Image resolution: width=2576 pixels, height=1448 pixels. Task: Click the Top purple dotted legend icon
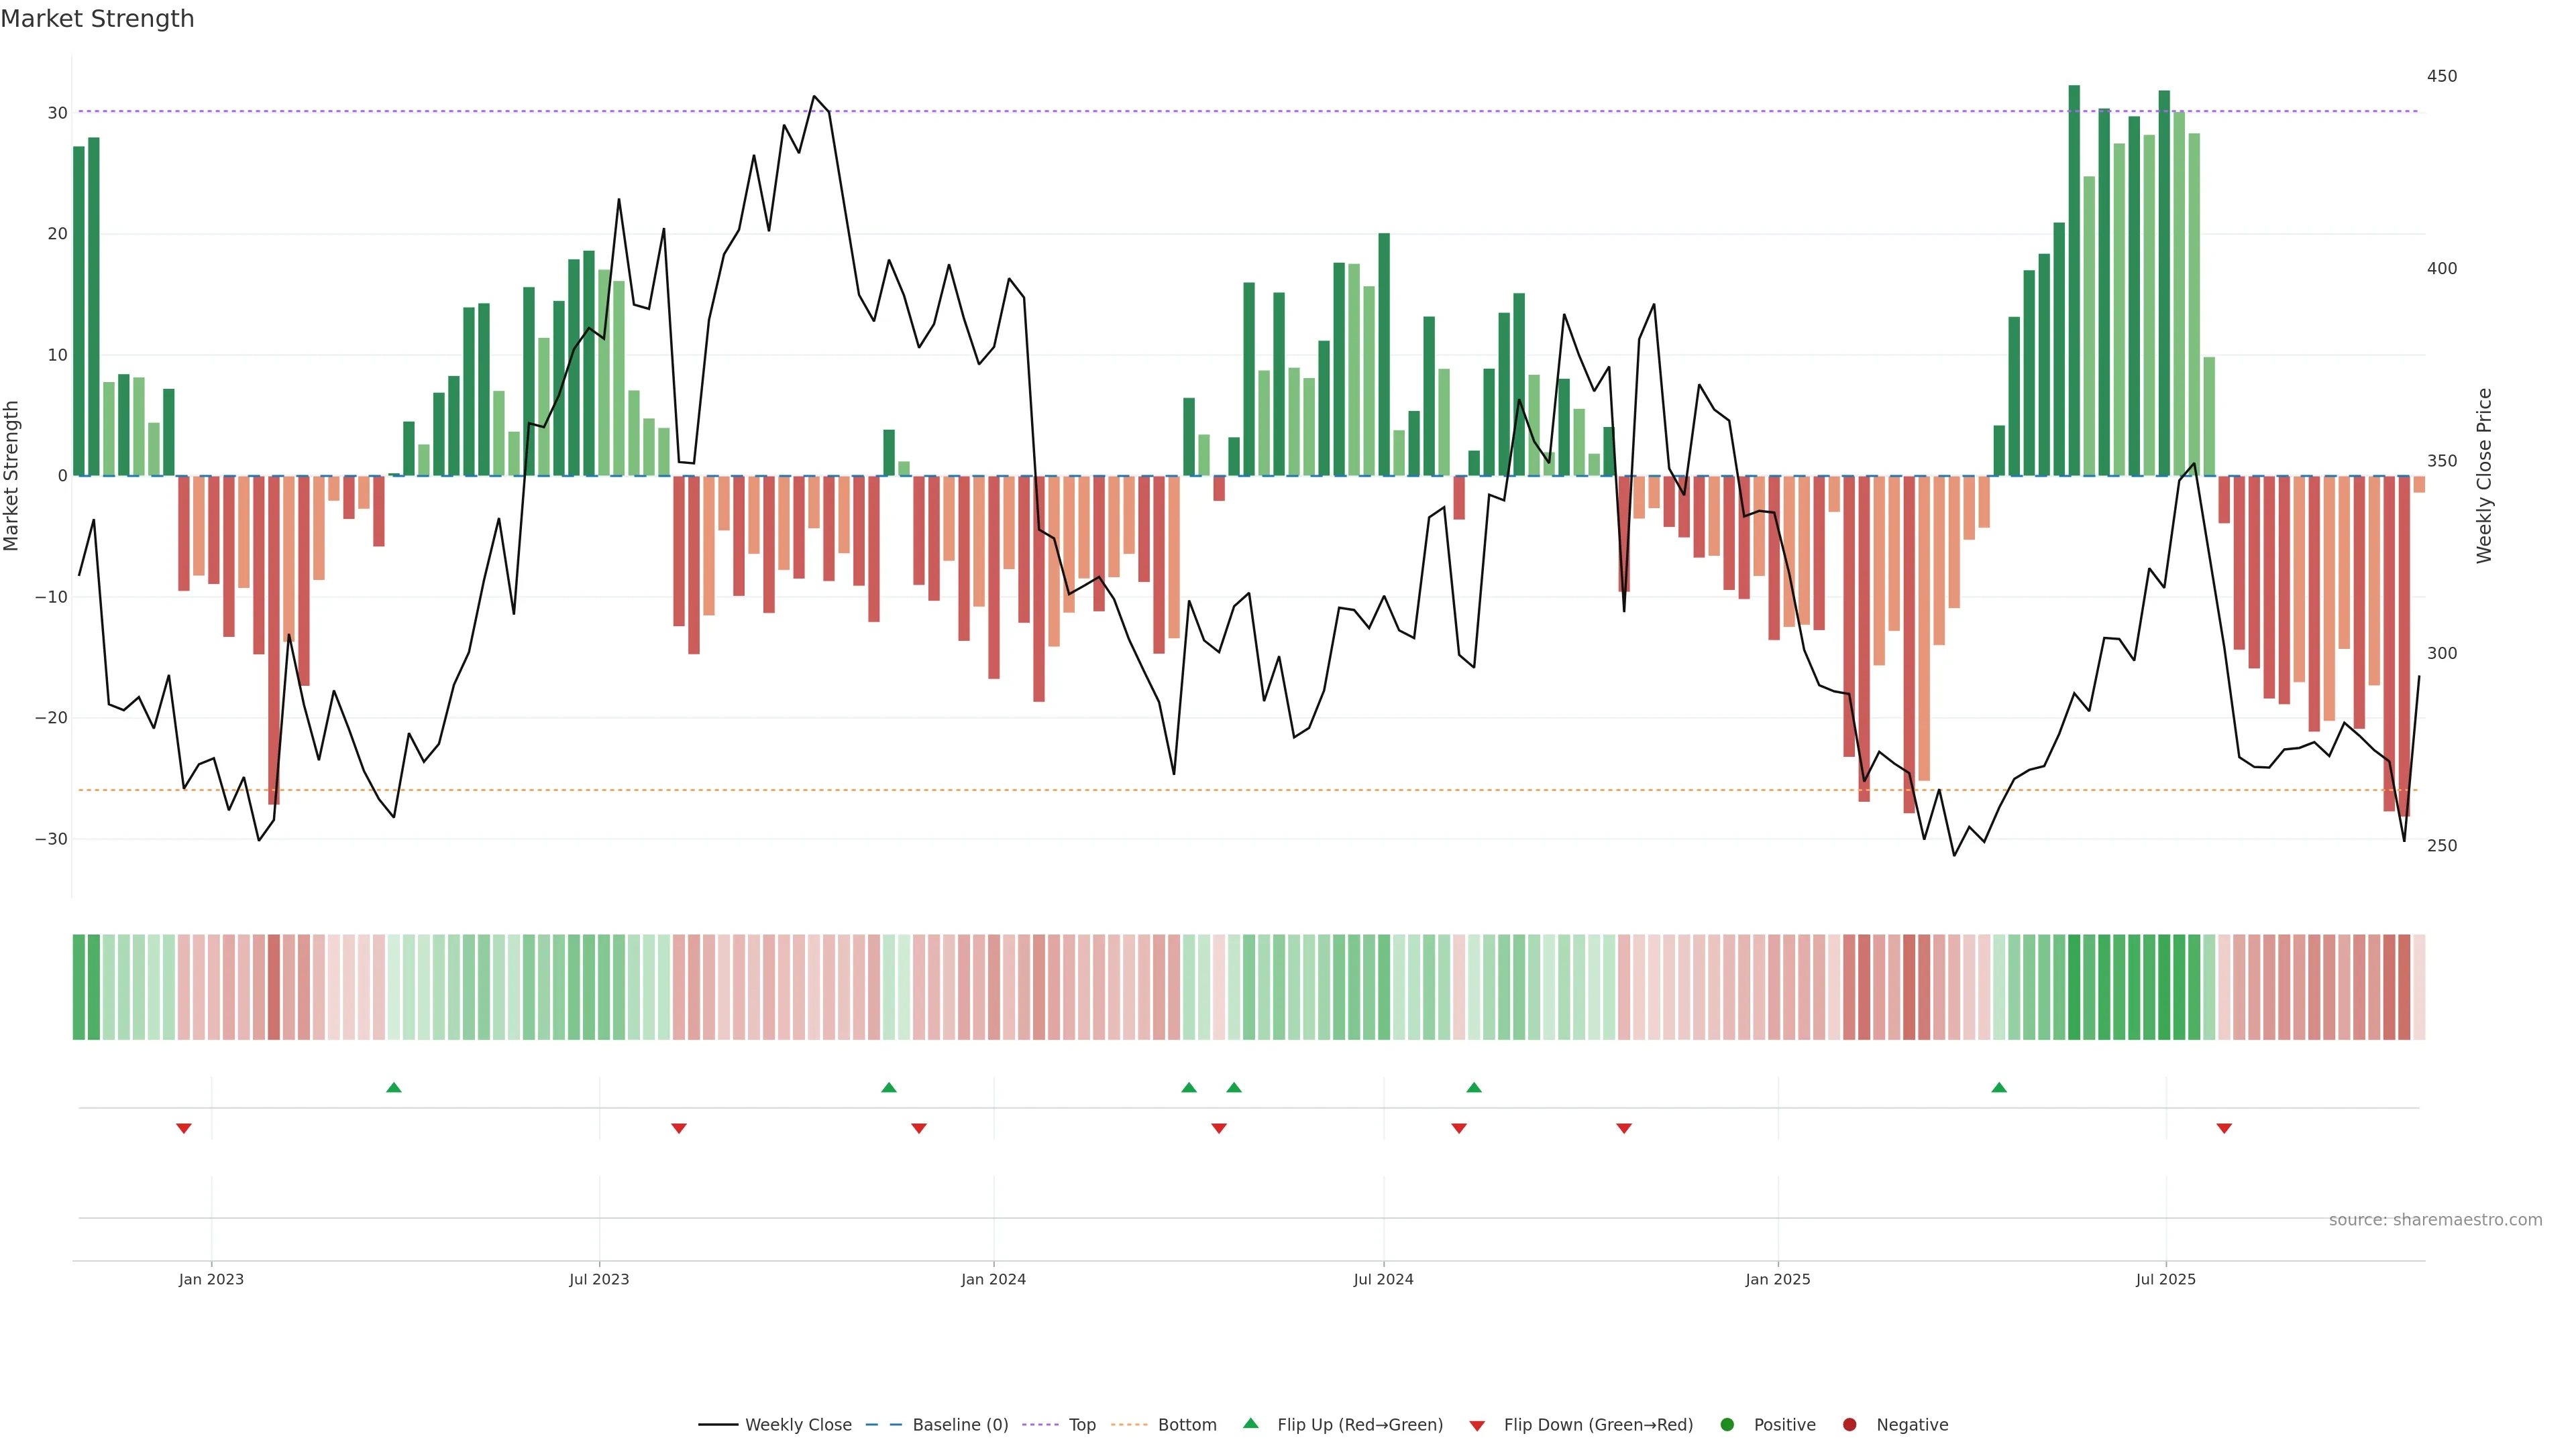pyautogui.click(x=1040, y=1424)
